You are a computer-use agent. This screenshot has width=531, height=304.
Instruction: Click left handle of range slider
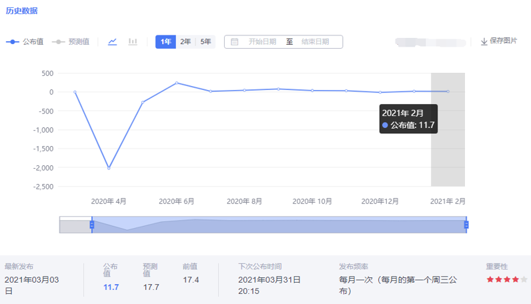pyautogui.click(x=92, y=225)
